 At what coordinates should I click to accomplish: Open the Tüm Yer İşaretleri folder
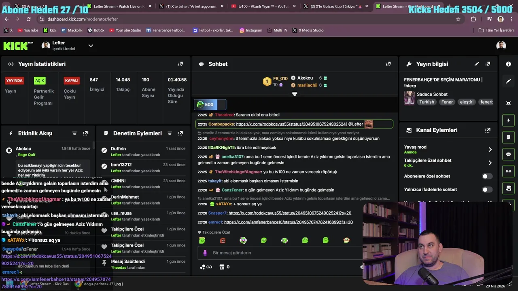[496, 30]
